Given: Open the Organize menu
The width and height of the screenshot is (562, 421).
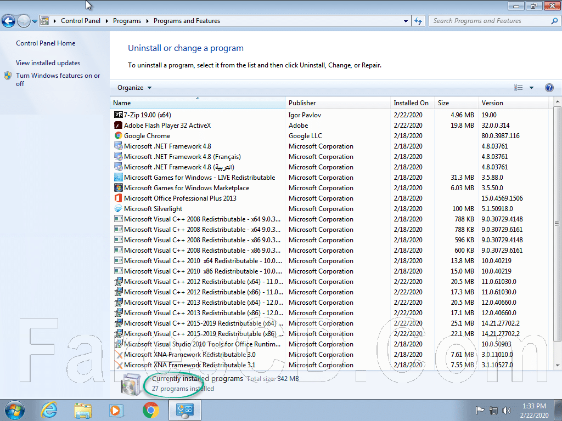Looking at the screenshot, I should tap(134, 88).
